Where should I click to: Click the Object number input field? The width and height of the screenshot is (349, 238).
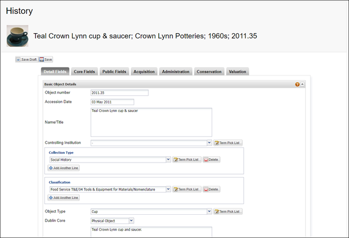pos(119,93)
